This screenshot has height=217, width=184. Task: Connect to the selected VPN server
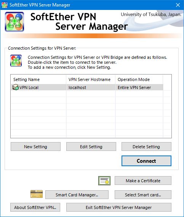tap(146, 161)
